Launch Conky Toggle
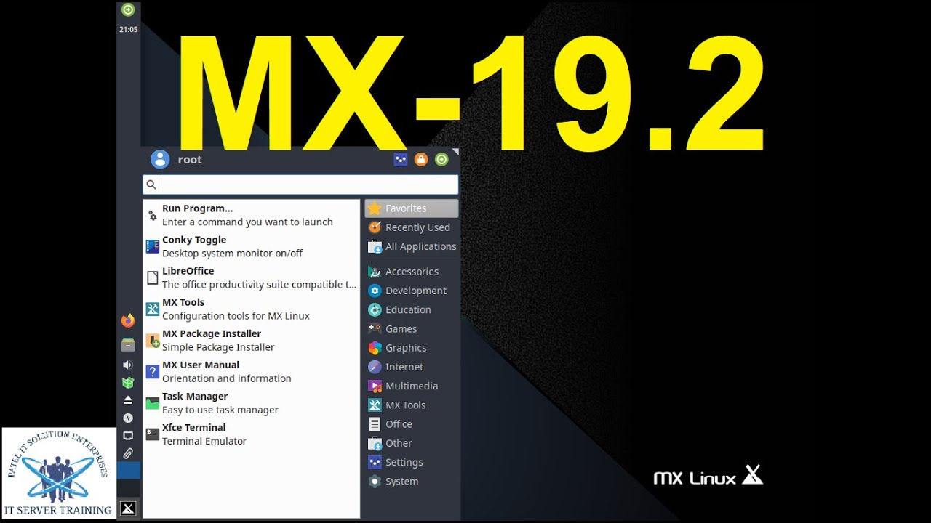 point(251,246)
